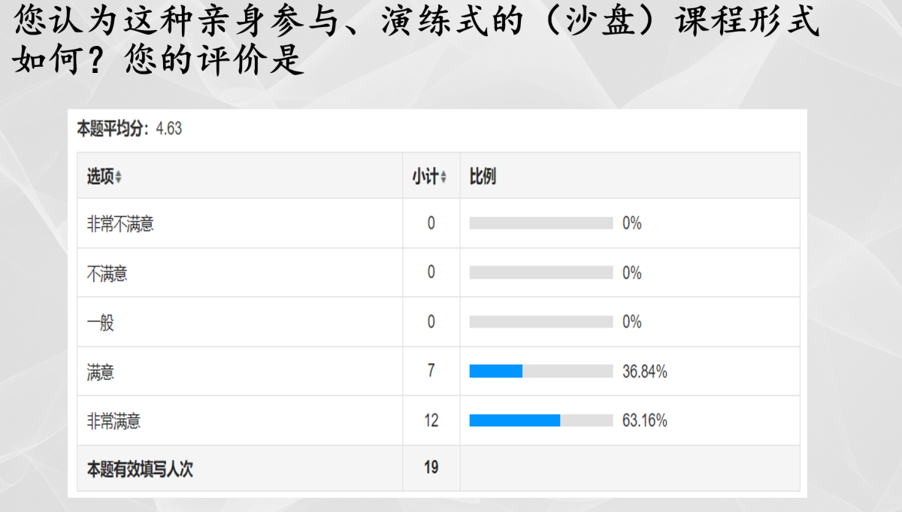The height and width of the screenshot is (512, 902).
Task: Click the 比例 column header
Action: [483, 177]
